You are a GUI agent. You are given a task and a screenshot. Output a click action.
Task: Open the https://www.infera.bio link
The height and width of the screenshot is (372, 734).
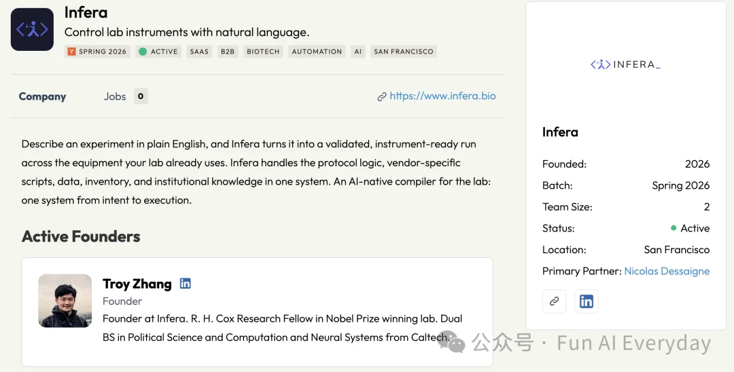click(x=442, y=96)
